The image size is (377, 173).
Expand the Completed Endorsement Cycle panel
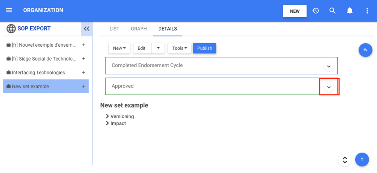point(329,66)
